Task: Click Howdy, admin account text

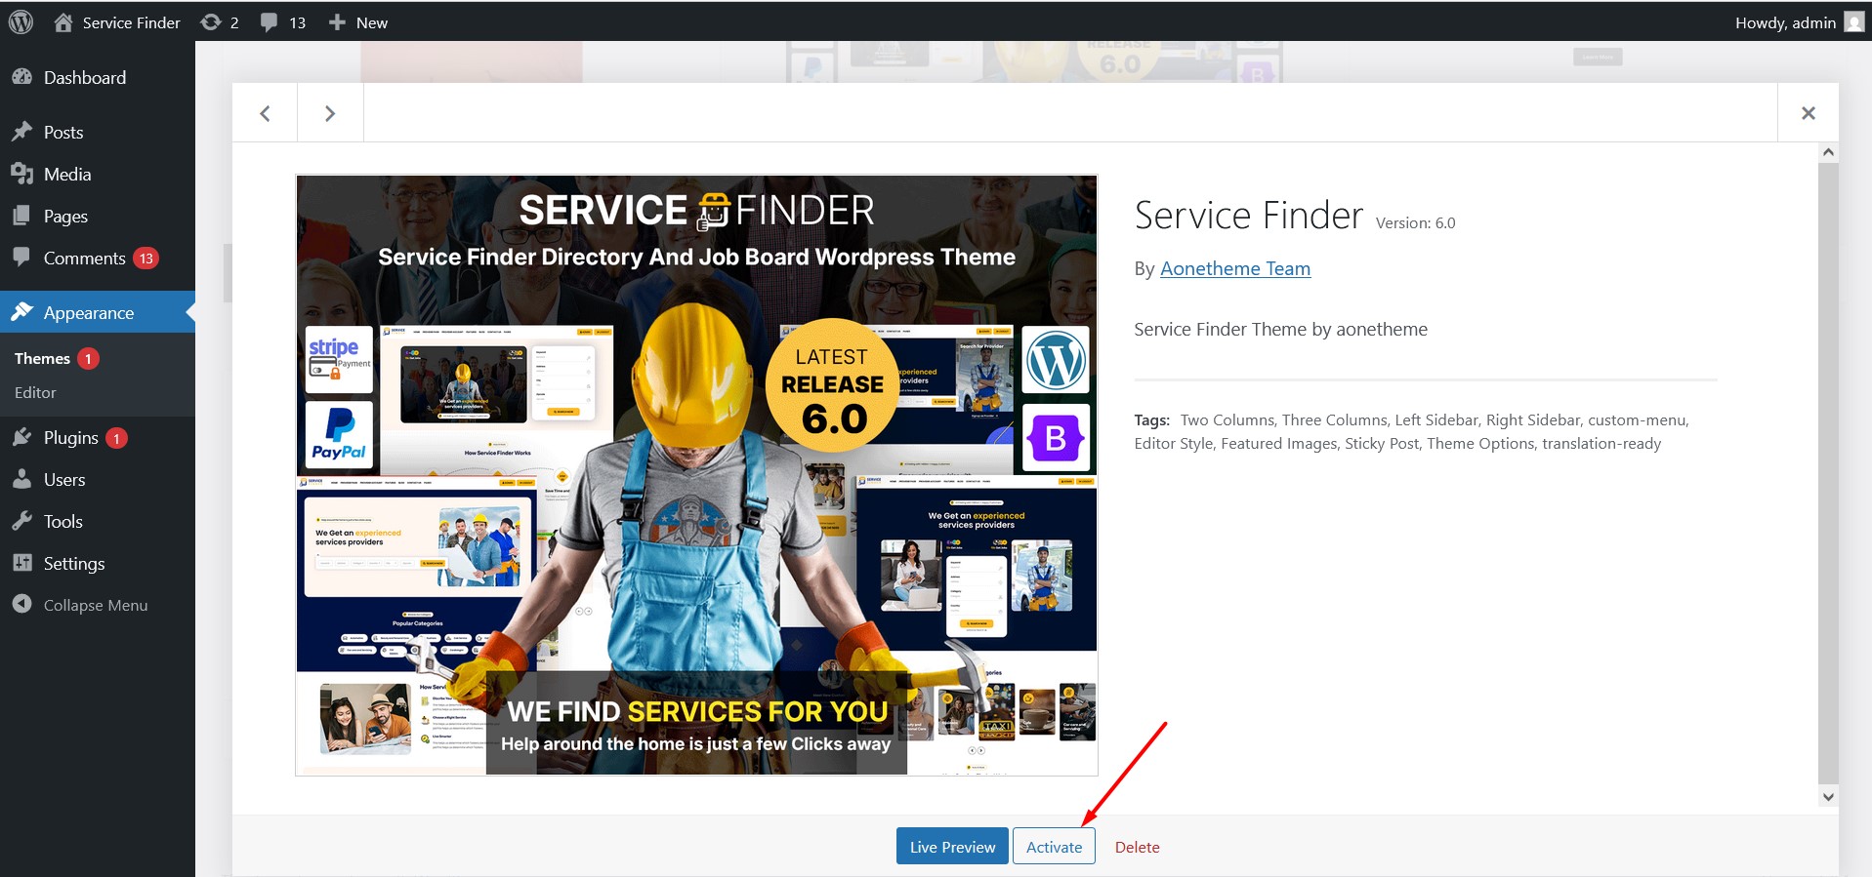Action: click(x=1785, y=22)
